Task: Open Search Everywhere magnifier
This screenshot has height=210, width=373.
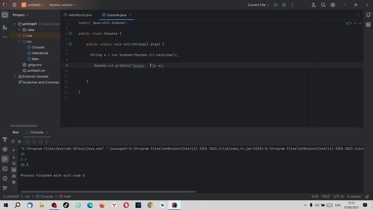Action: [323, 5]
